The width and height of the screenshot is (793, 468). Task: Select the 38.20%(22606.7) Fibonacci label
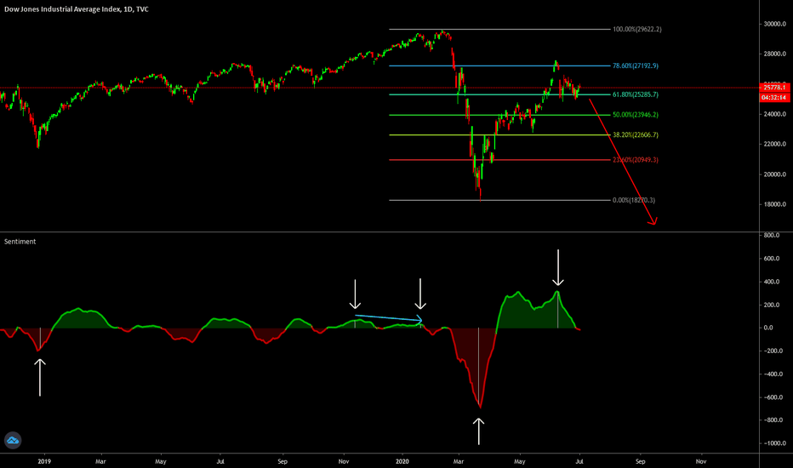[x=636, y=135]
